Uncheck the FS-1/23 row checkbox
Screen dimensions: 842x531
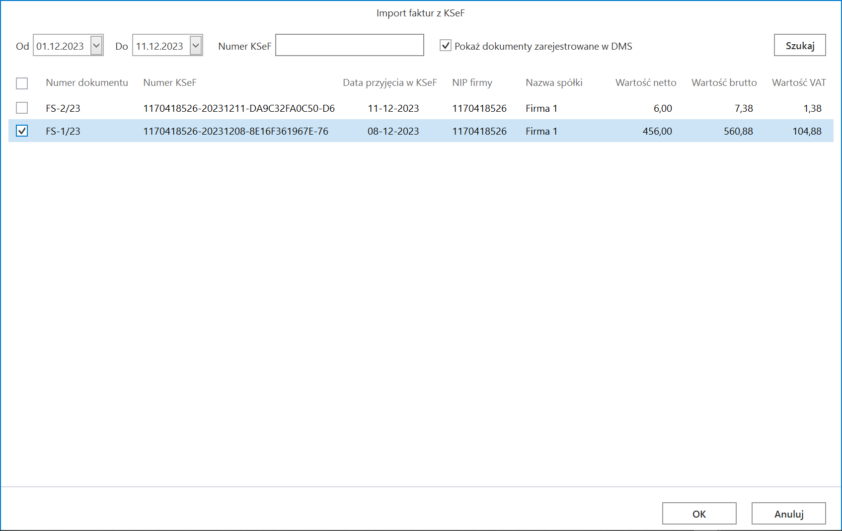pyautogui.click(x=22, y=131)
